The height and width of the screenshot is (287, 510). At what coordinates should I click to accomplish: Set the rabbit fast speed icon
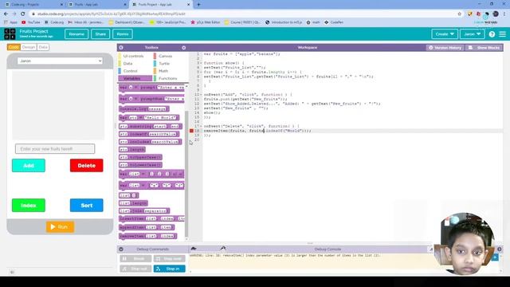pos(223,249)
